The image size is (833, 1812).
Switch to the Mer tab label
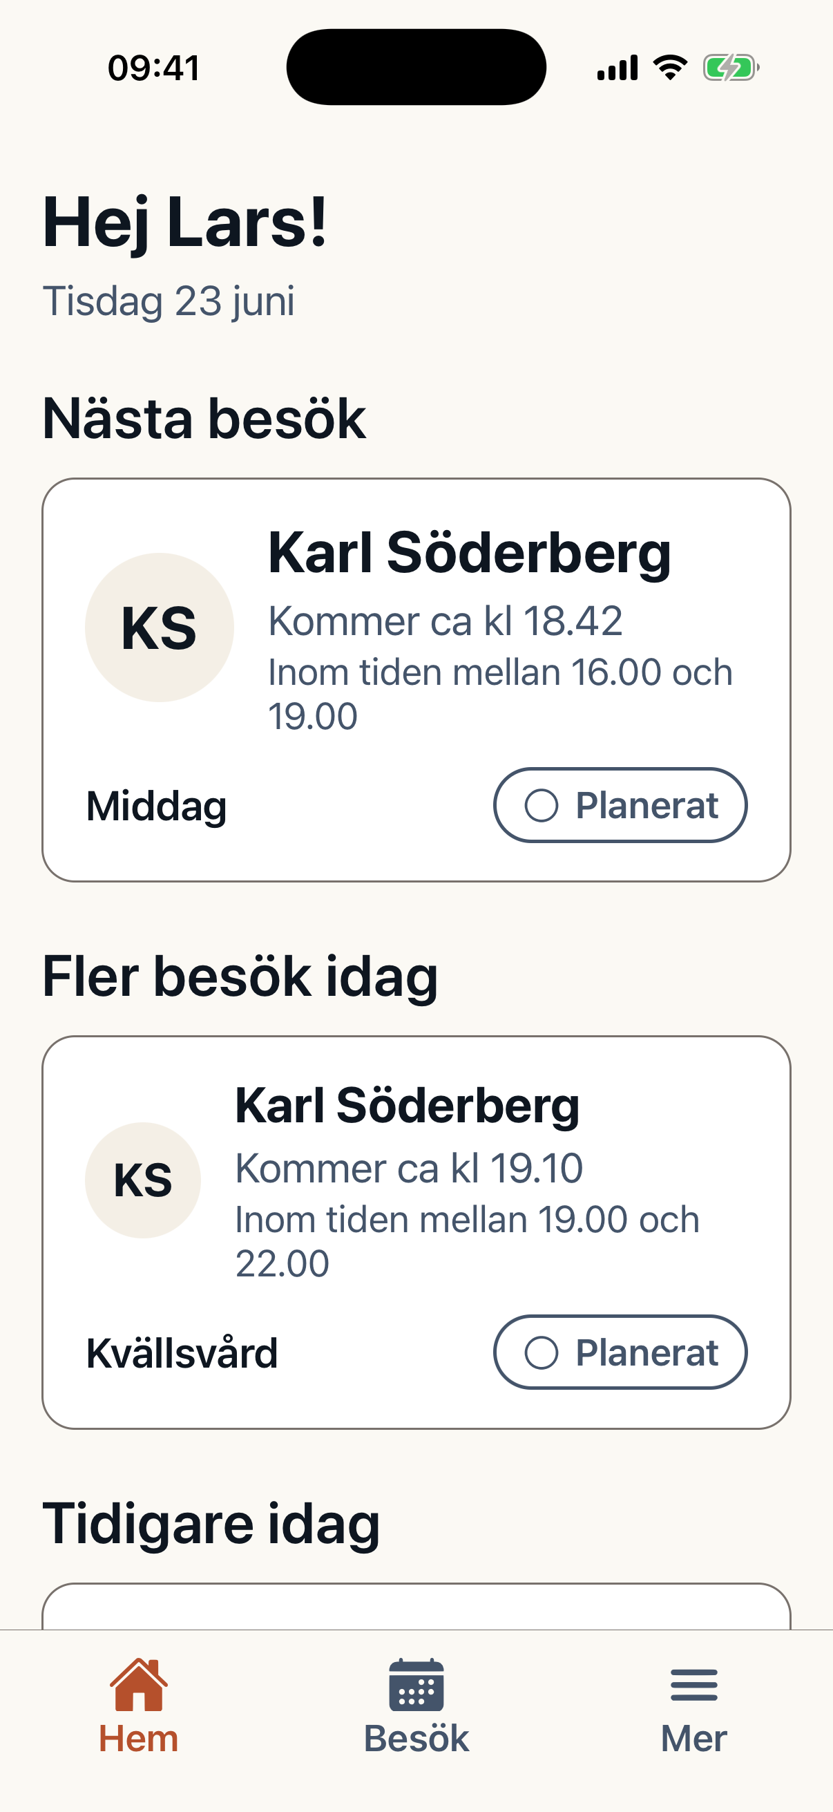coord(693,1739)
